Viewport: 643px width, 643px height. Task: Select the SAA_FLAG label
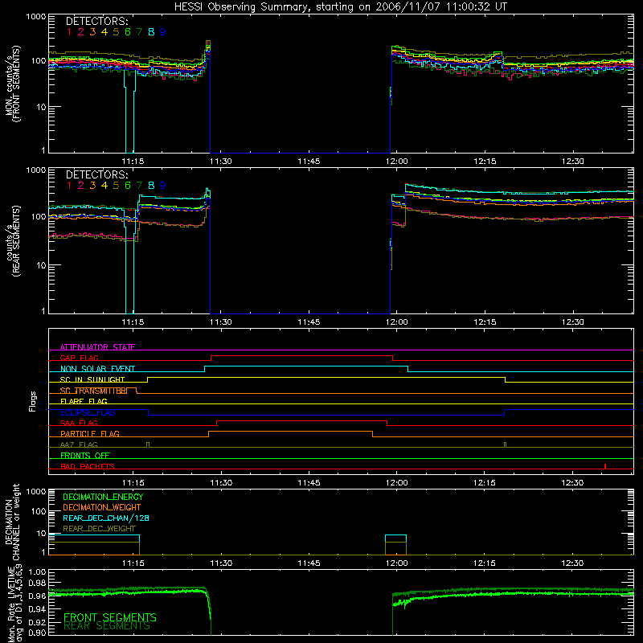(x=79, y=423)
